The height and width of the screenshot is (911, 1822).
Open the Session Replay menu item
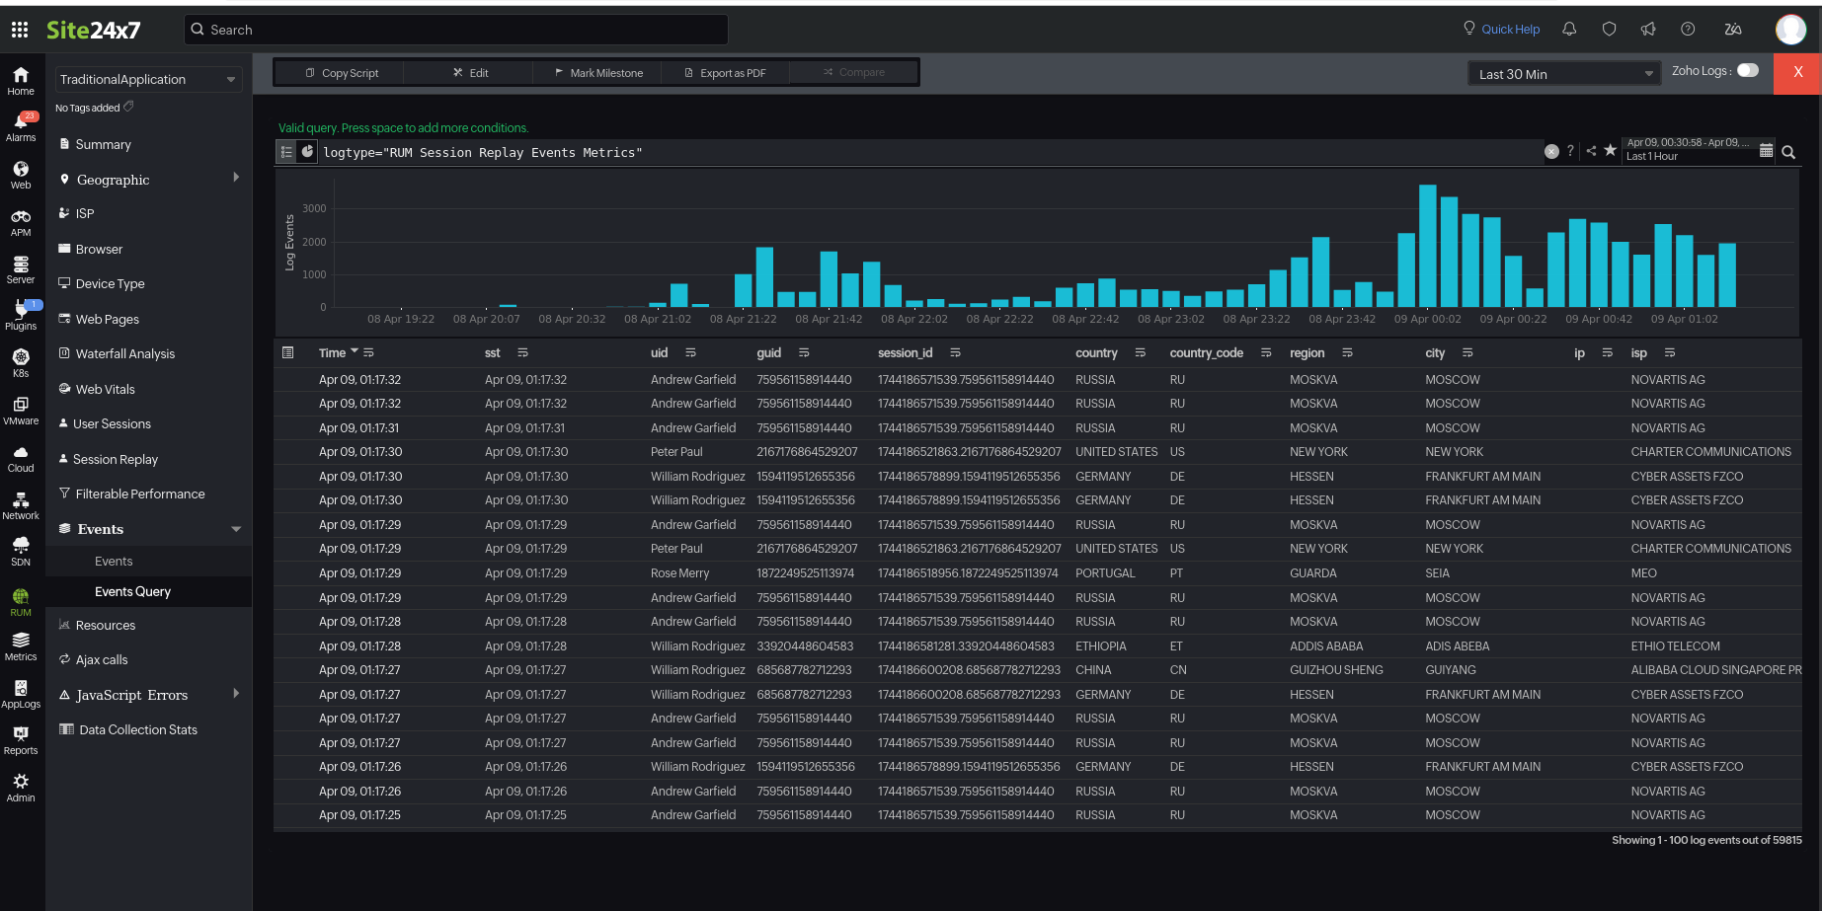[116, 459]
